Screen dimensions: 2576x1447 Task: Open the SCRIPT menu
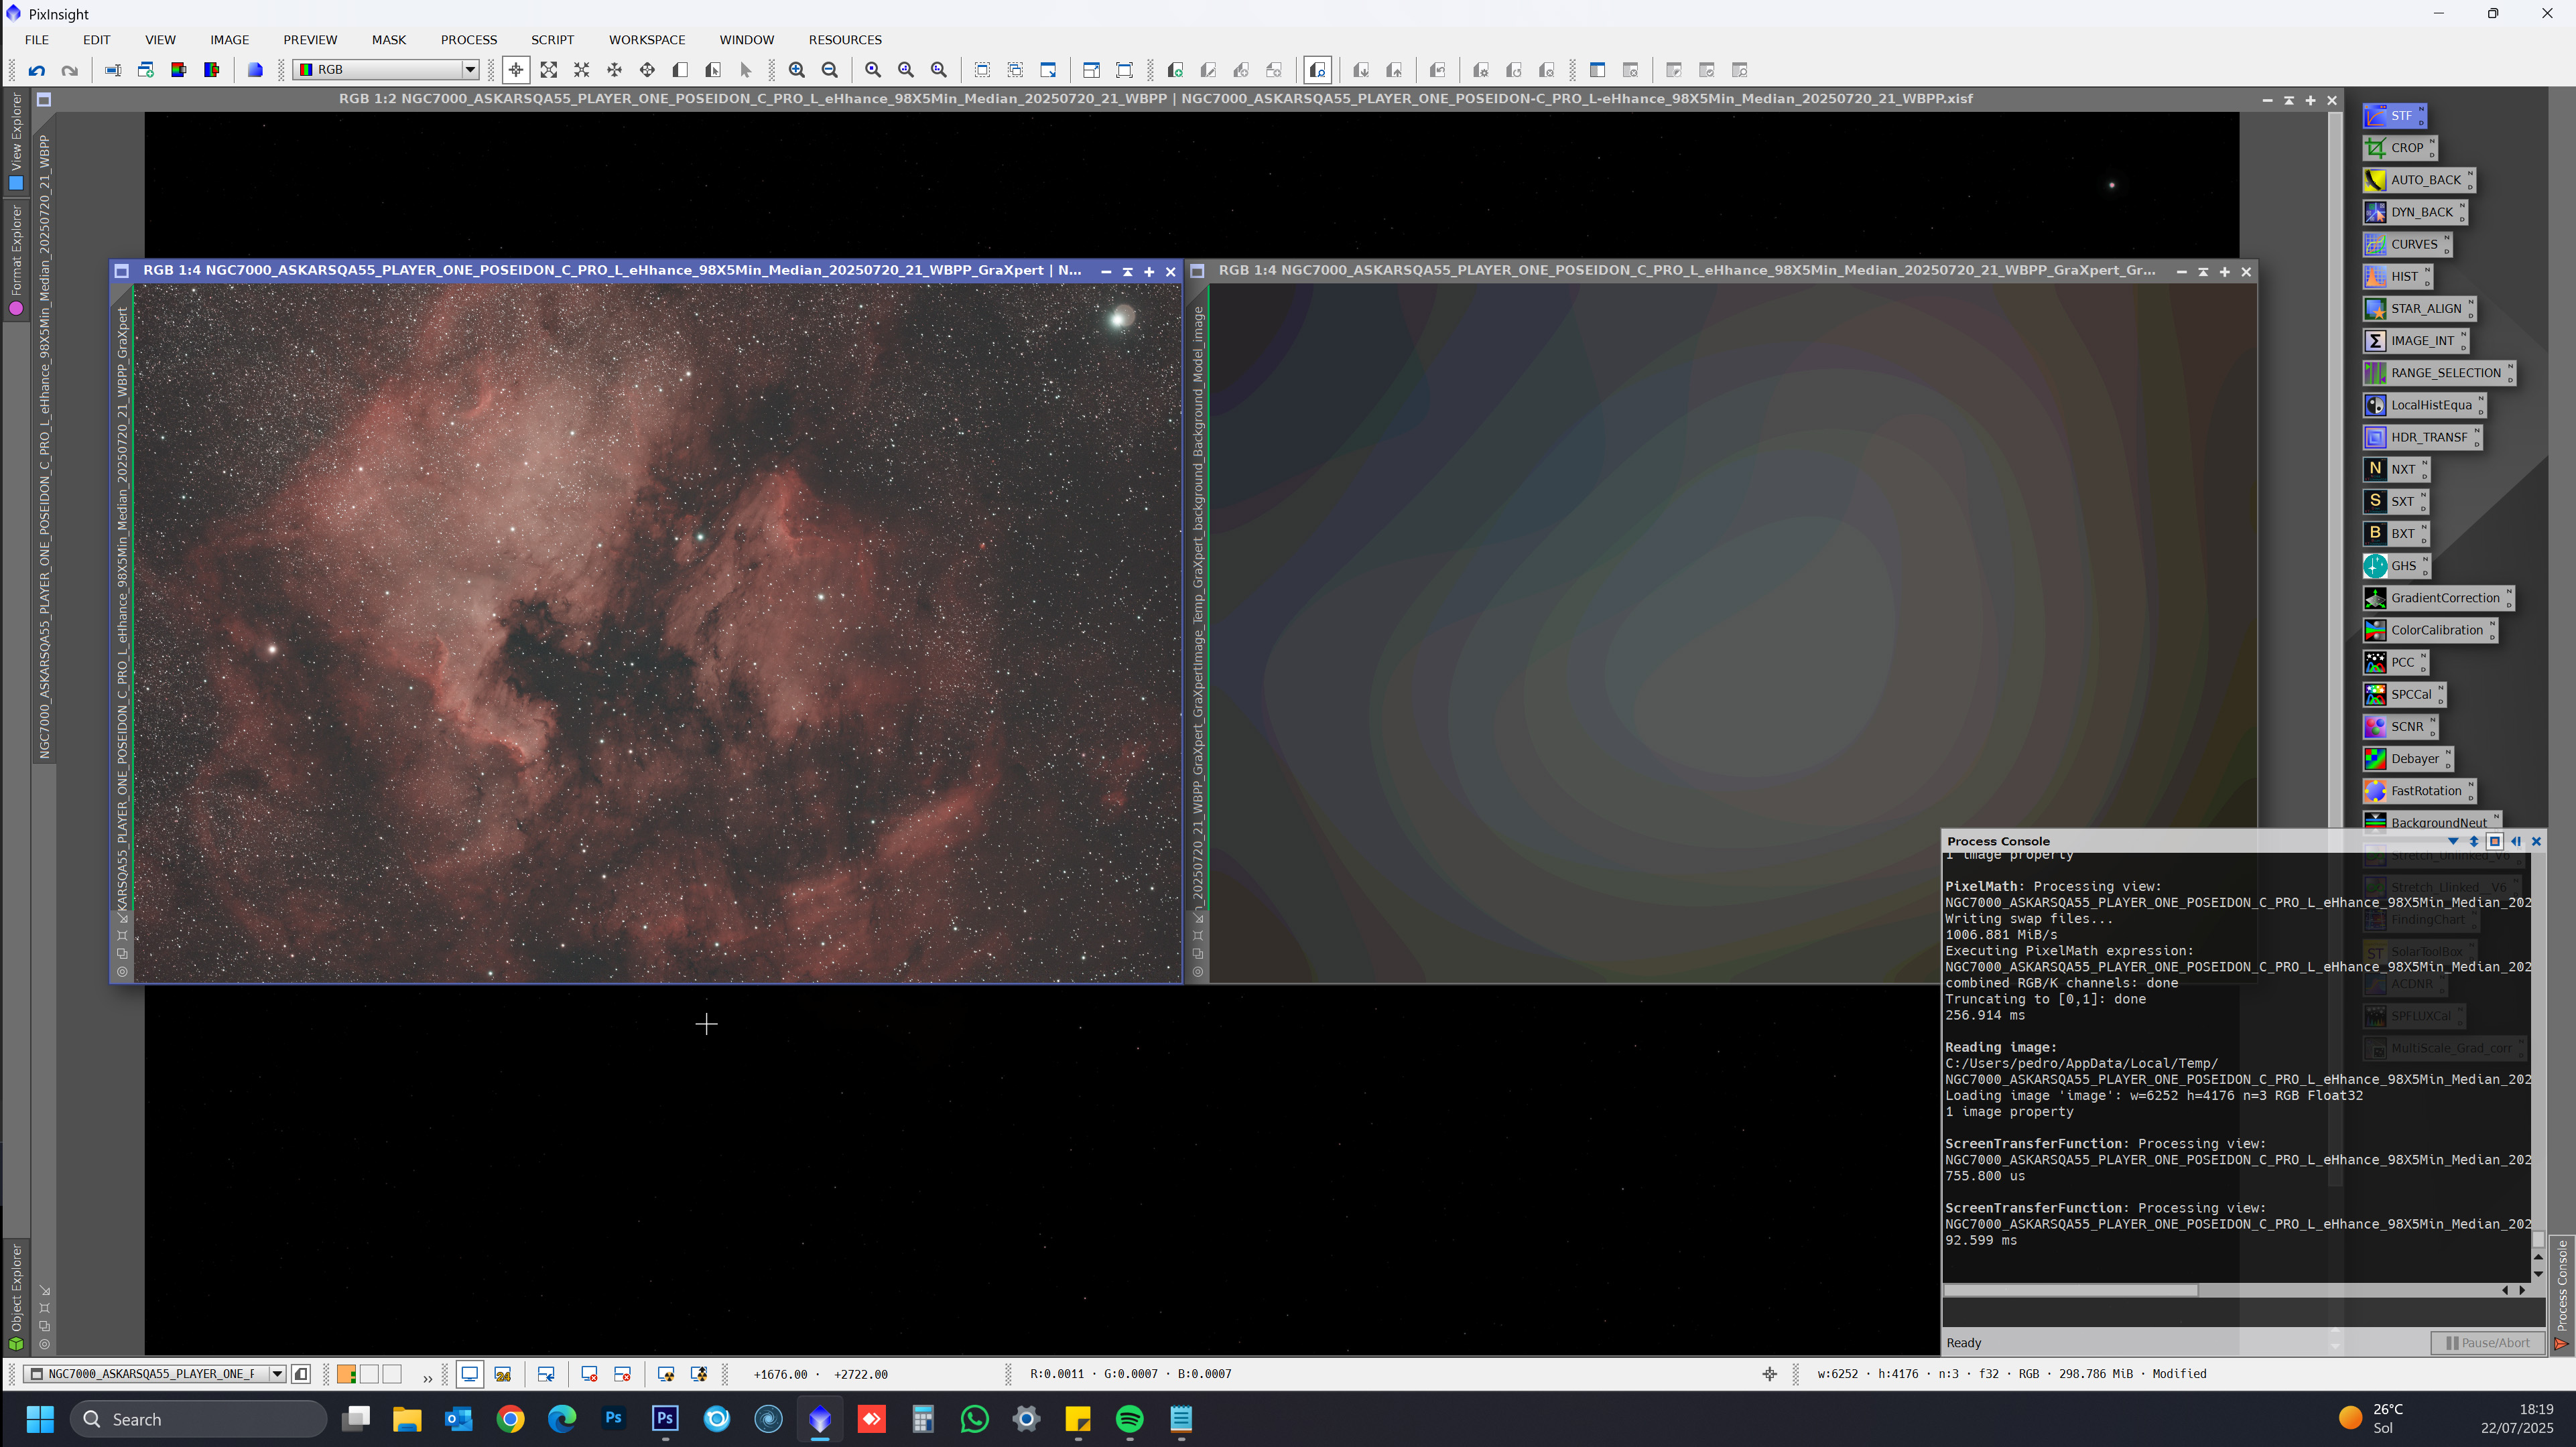(x=552, y=40)
